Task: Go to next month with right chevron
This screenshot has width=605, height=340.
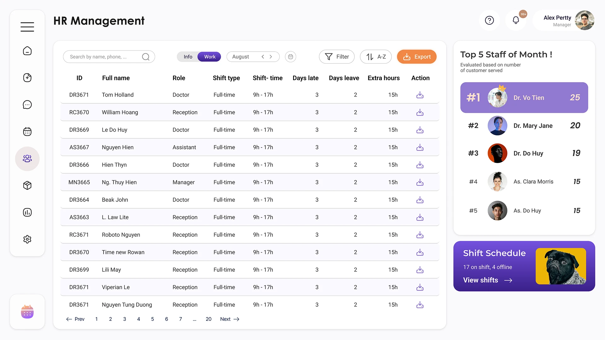Action: [271, 57]
